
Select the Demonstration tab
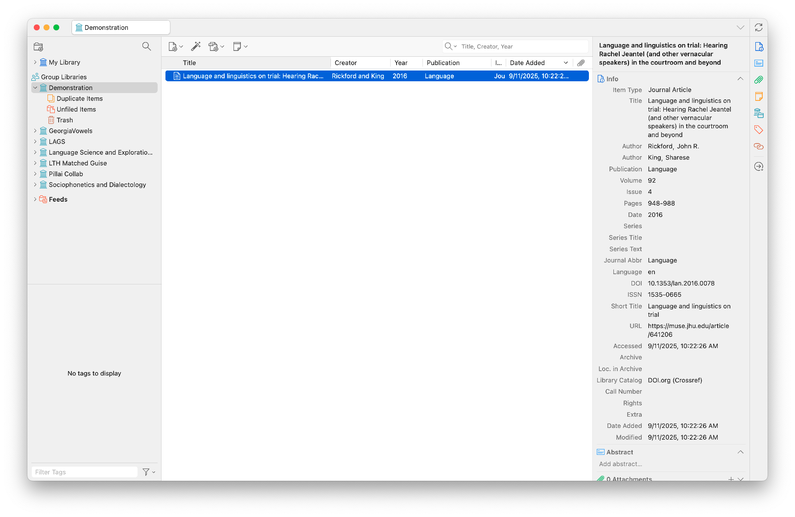pos(121,27)
